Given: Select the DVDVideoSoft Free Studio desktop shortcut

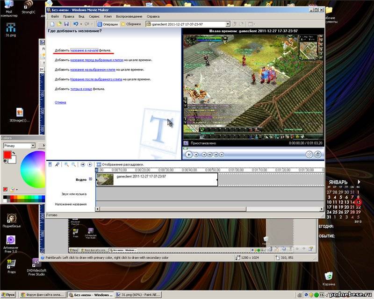Looking at the screenshot, I should click(36, 267).
